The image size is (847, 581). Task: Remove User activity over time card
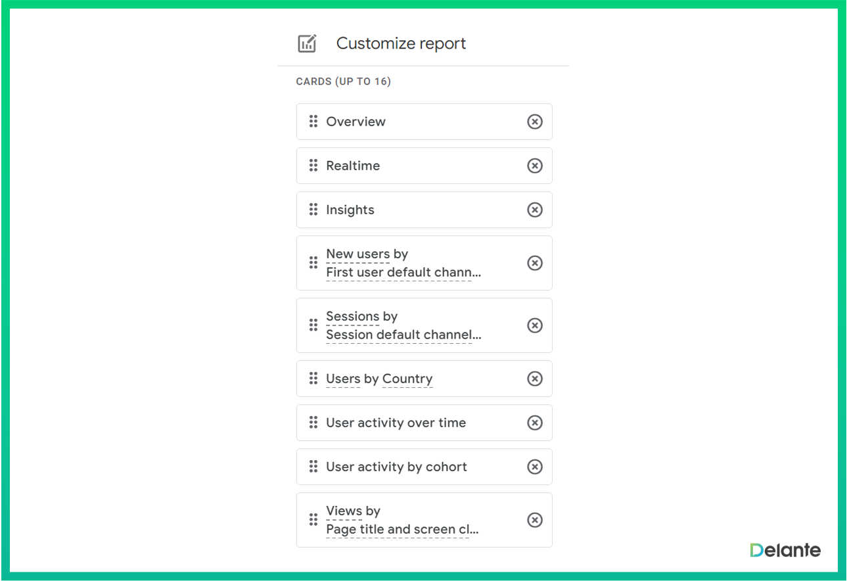(x=535, y=423)
